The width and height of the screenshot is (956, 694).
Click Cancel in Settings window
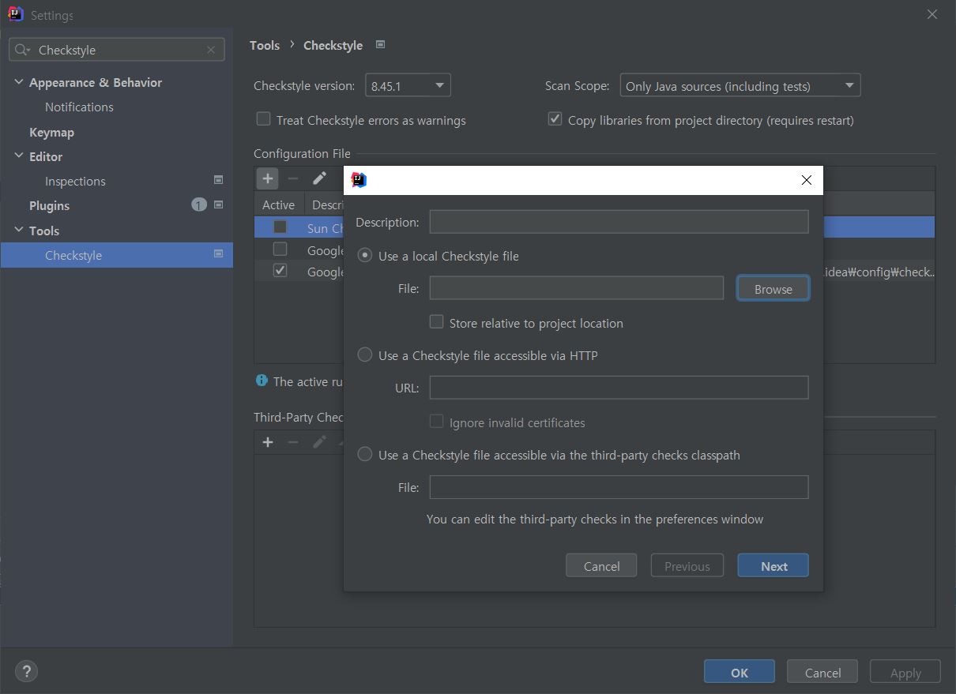coord(822,673)
